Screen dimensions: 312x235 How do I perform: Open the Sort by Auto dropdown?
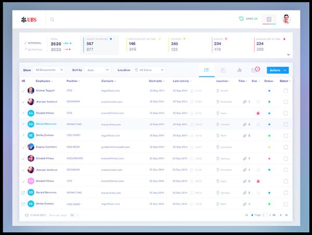[x=97, y=70]
